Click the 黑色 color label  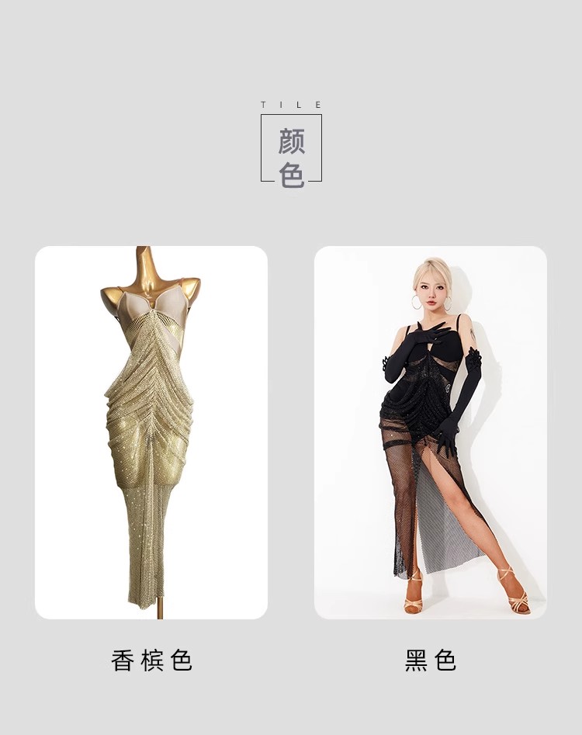coord(430,660)
